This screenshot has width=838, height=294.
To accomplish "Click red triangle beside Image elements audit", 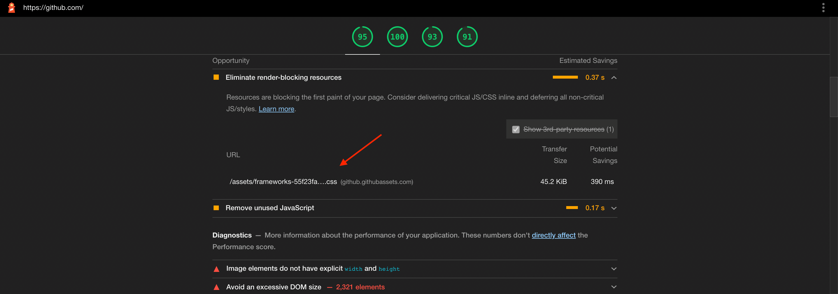I will click(216, 269).
